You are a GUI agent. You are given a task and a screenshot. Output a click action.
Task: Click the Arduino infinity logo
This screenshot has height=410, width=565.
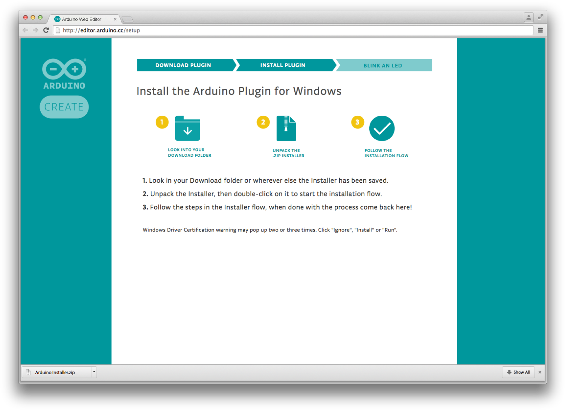pos(64,69)
